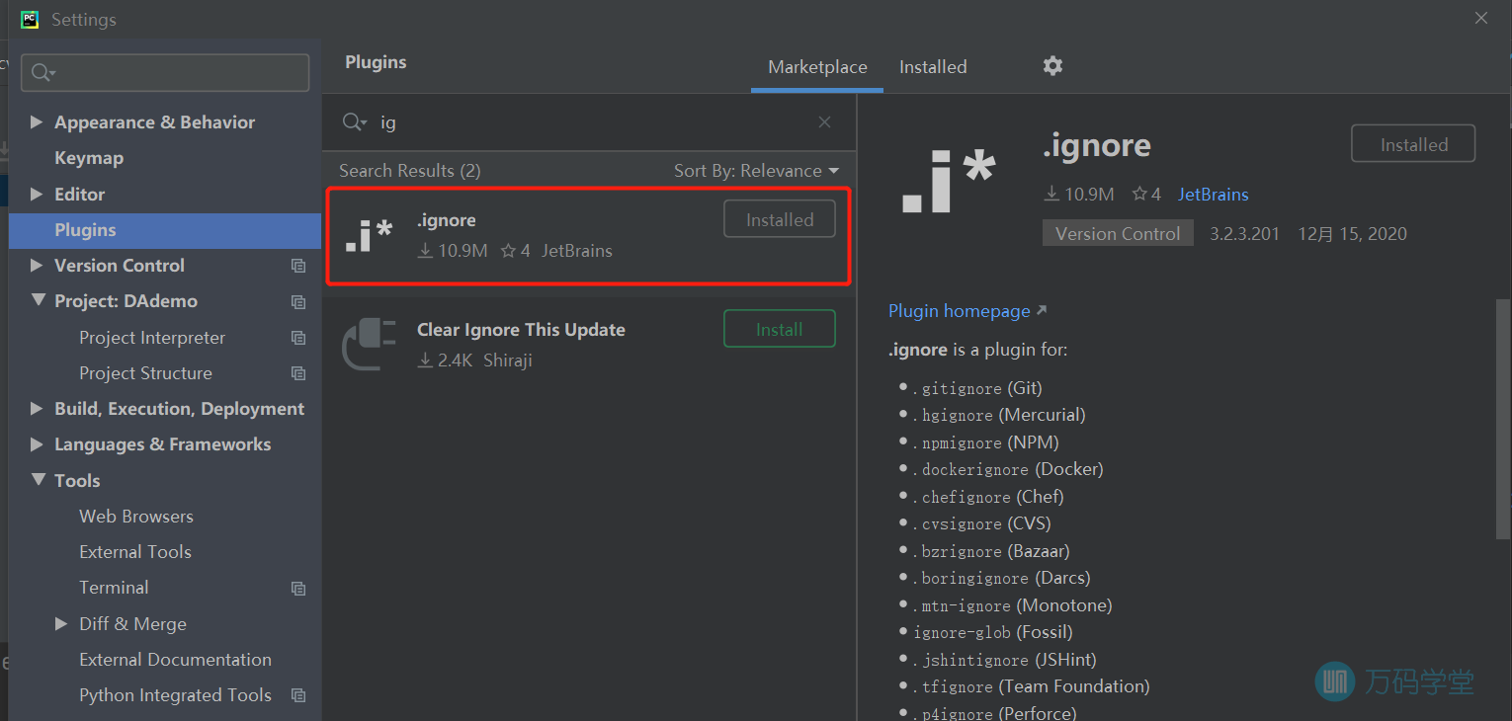Install Clear Ignore This Update plugin
The image size is (1512, 721).
[780, 329]
